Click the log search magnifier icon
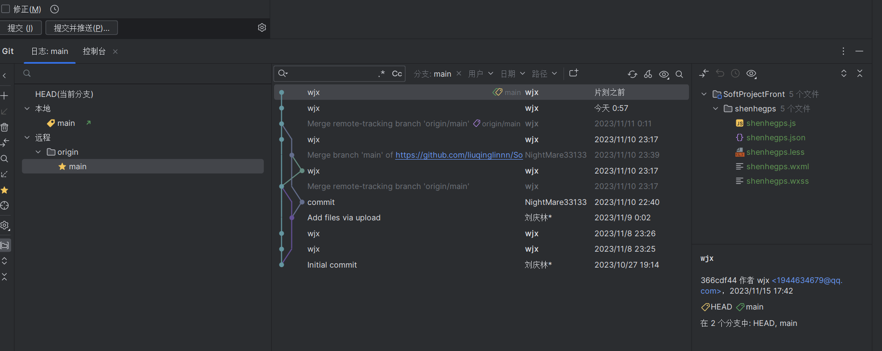This screenshot has width=882, height=351. pos(679,74)
